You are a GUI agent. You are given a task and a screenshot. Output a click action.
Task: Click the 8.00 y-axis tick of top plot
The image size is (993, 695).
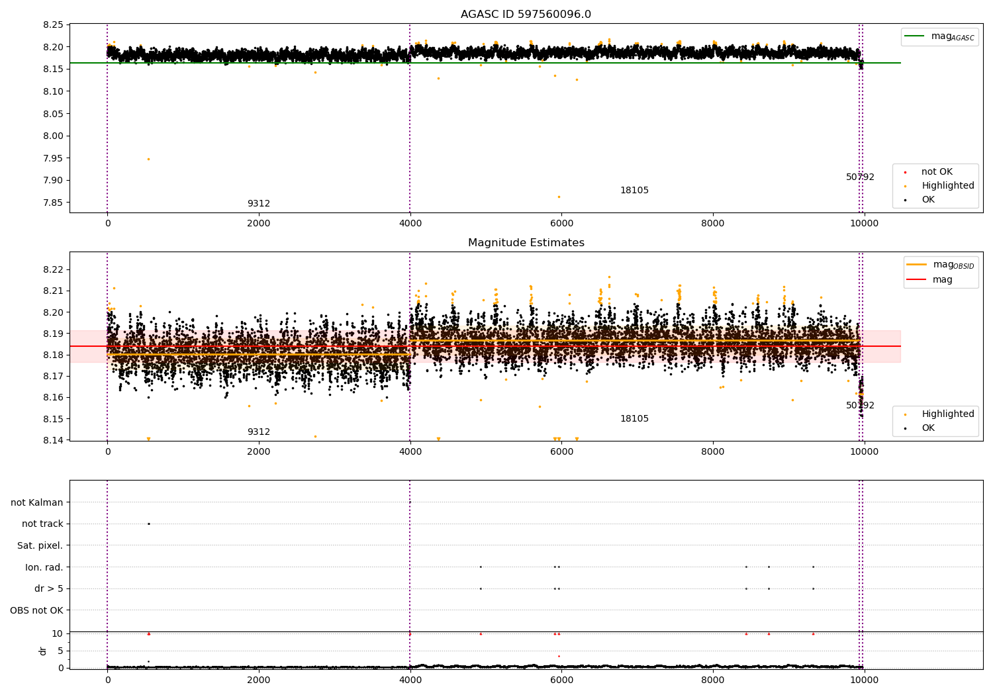click(52, 136)
